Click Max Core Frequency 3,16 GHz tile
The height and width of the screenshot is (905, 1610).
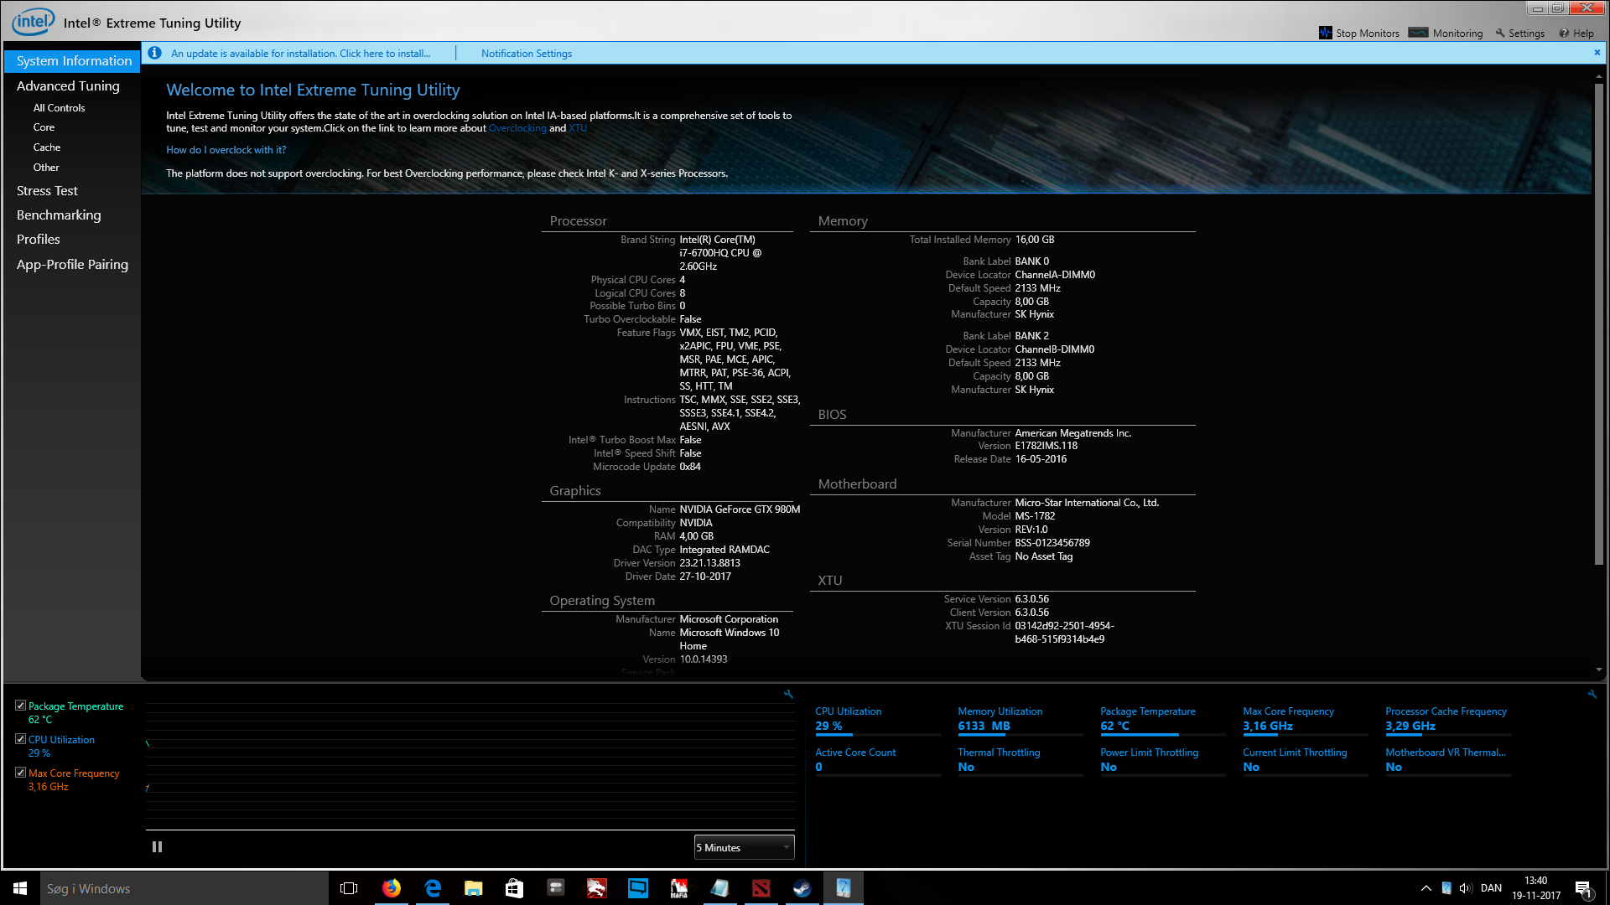coord(1306,721)
